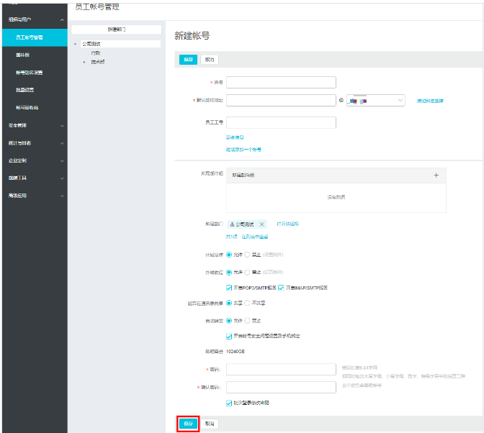Select 禁止 for outbound external mail

point(248,254)
